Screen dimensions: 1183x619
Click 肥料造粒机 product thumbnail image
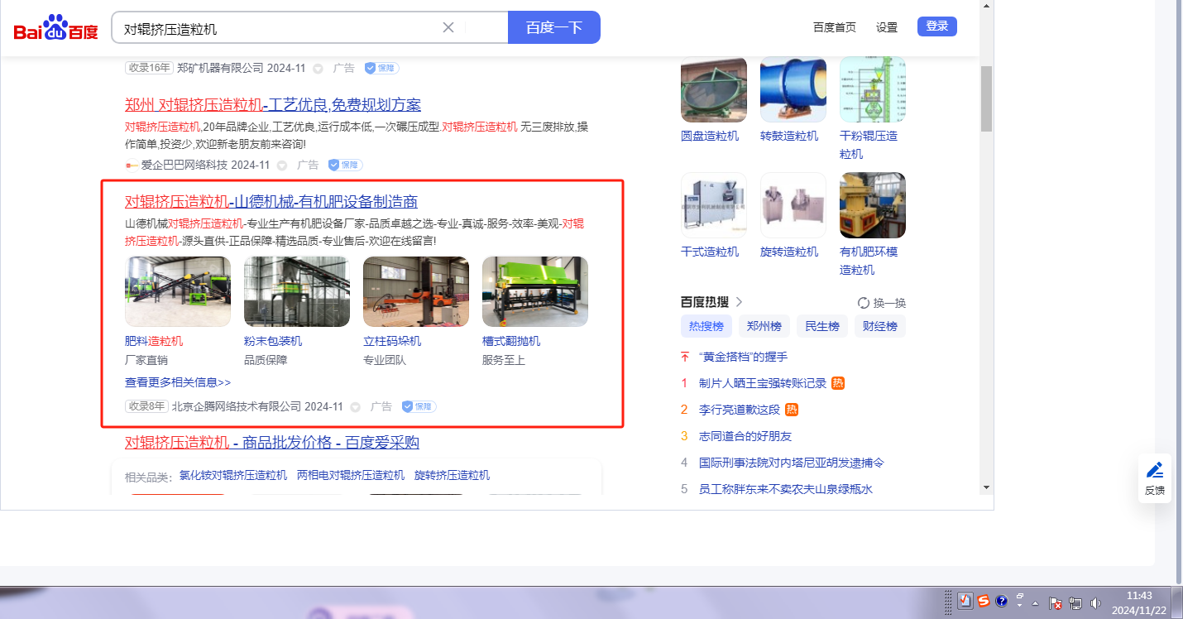pos(178,291)
